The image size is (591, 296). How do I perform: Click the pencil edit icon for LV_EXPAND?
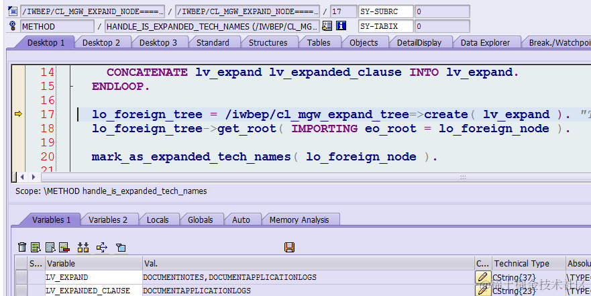[482, 277]
